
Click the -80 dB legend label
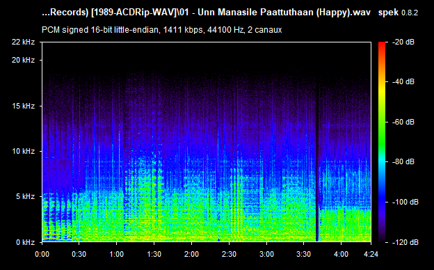[403, 161]
